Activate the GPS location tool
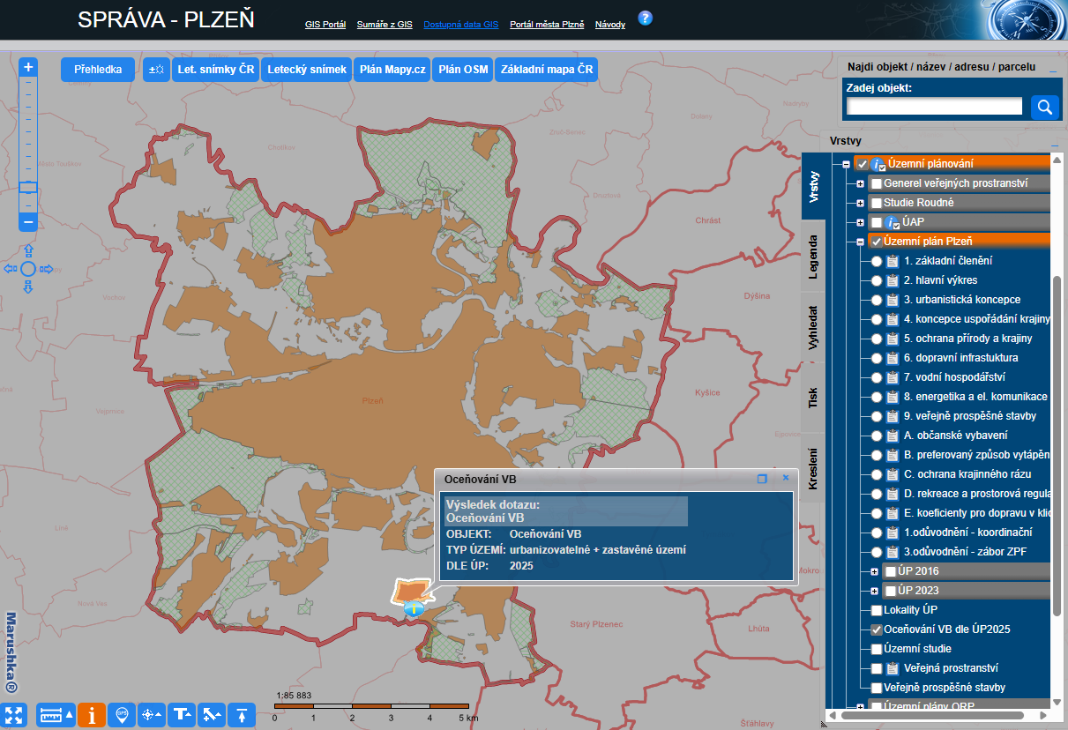1068x730 pixels. tap(122, 715)
